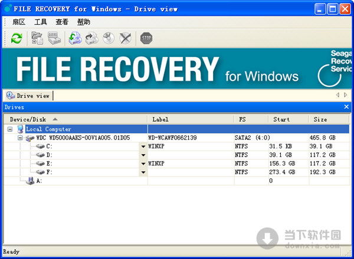Click the crossed tools toolbar icon

(125, 38)
